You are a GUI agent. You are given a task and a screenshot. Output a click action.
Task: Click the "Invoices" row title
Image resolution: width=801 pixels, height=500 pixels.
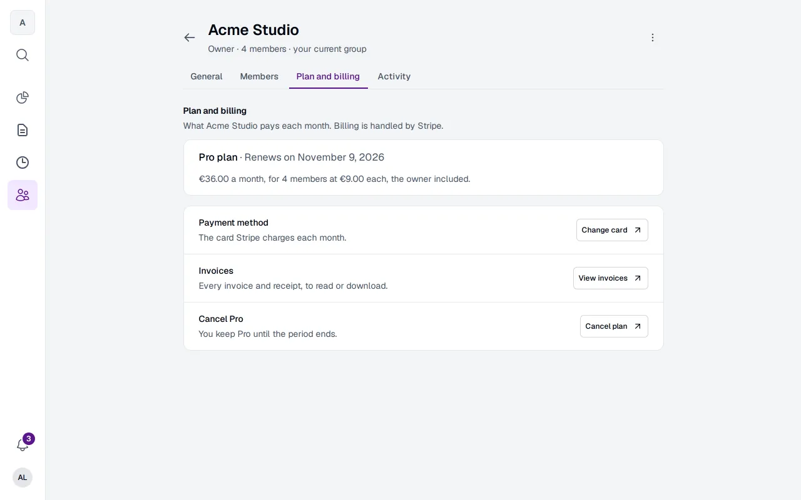coord(216,271)
